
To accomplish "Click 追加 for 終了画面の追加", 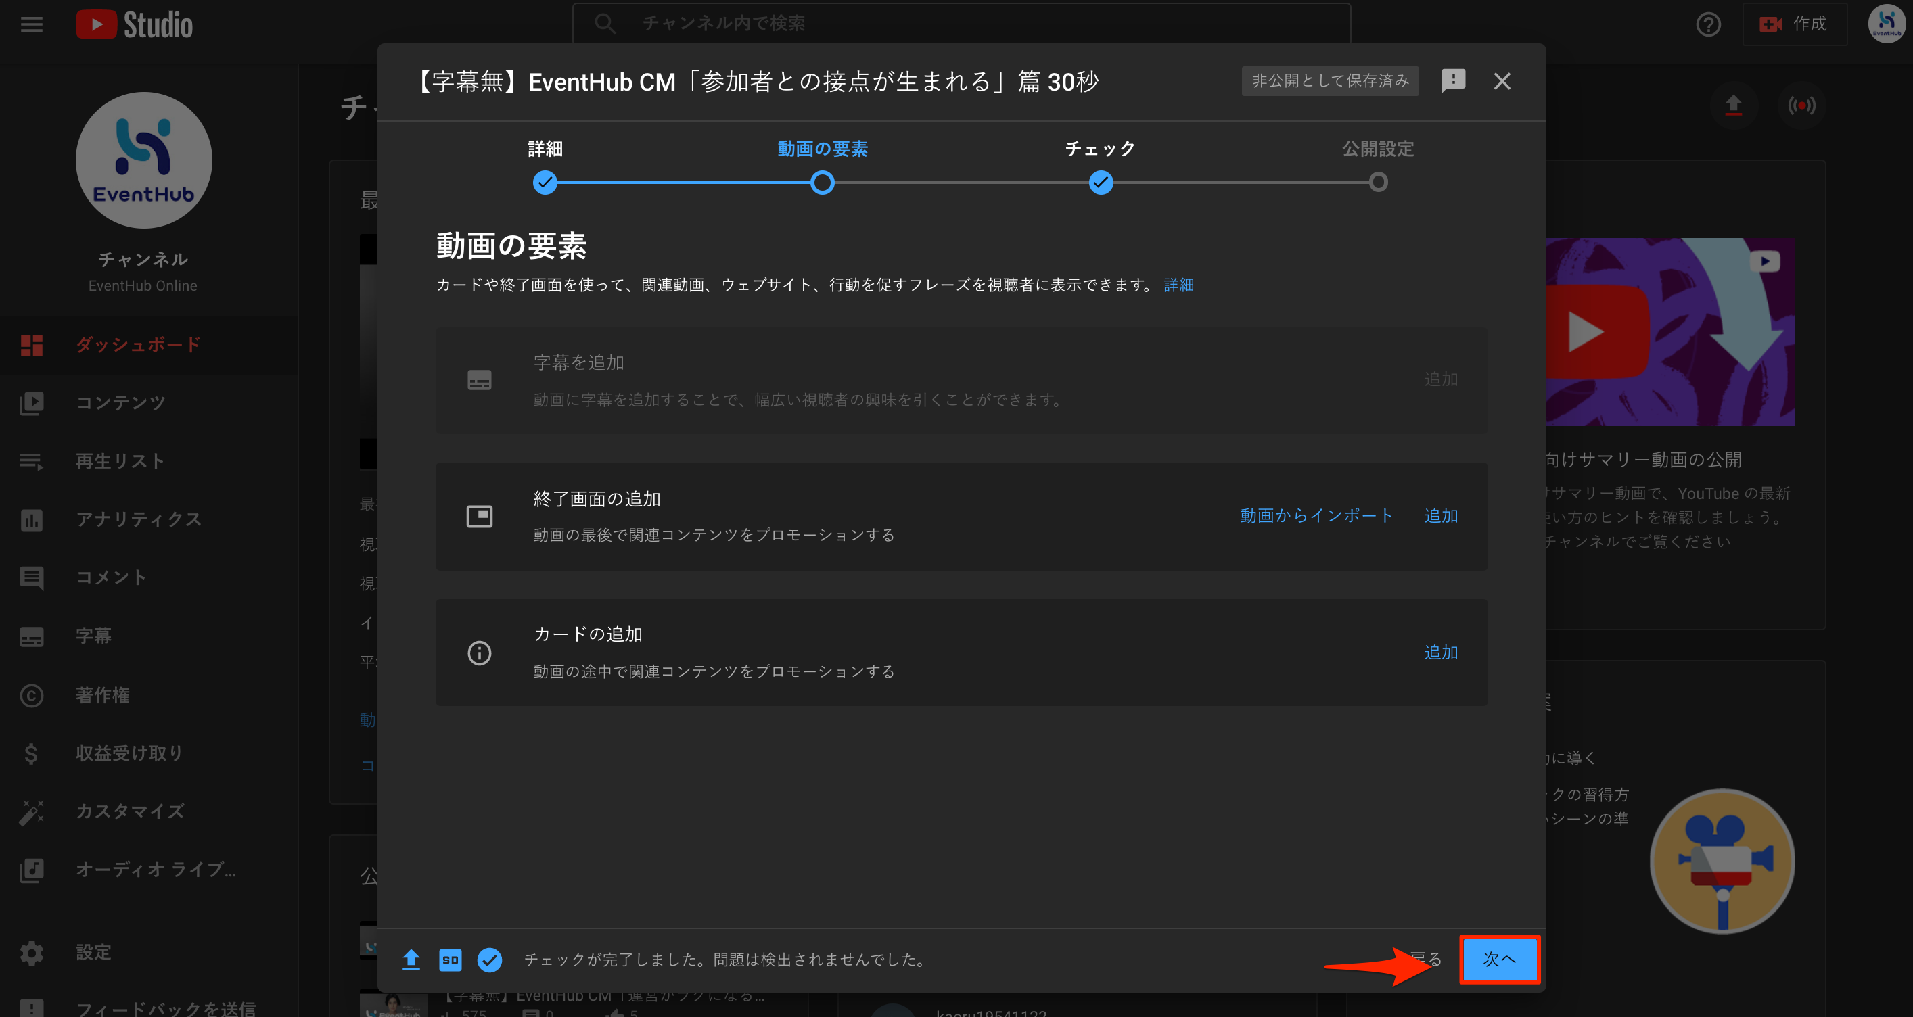I will click(x=1441, y=516).
